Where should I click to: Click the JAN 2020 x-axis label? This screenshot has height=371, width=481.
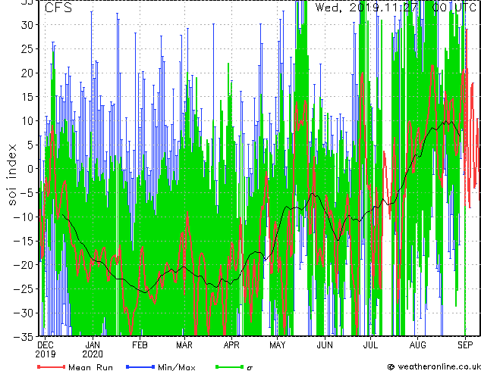coord(93,350)
